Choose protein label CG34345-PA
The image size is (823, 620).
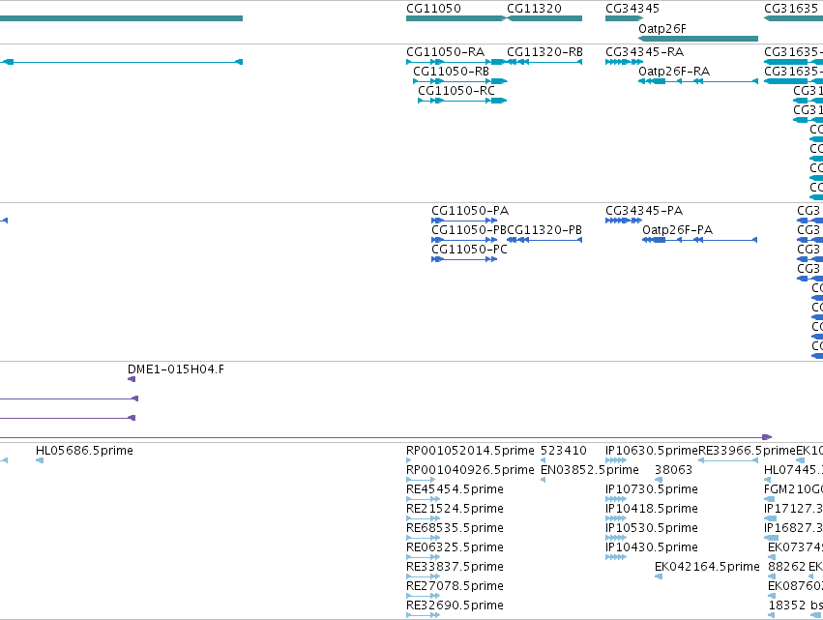click(x=644, y=211)
